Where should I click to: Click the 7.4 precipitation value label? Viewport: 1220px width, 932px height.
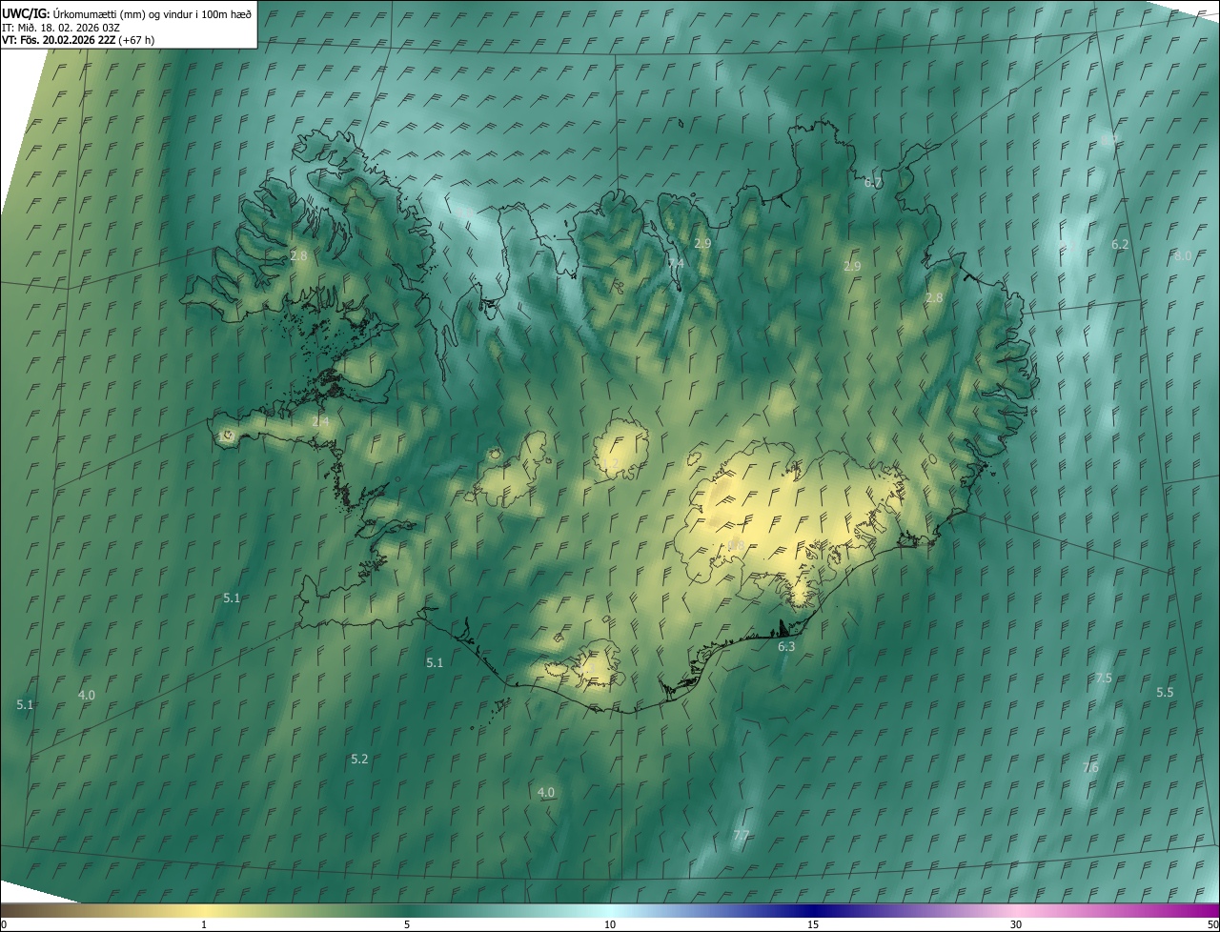[676, 263]
